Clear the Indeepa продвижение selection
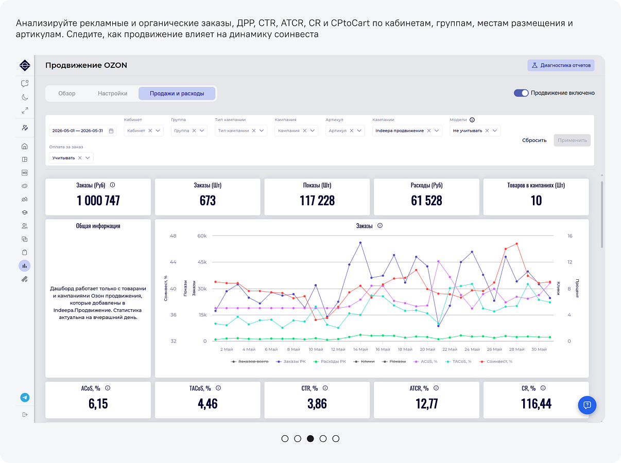 point(428,131)
